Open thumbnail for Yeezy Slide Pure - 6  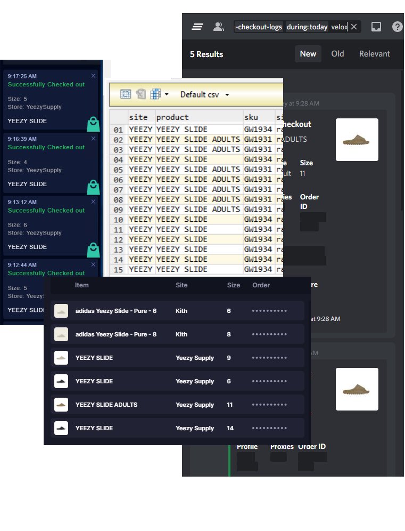(61, 311)
